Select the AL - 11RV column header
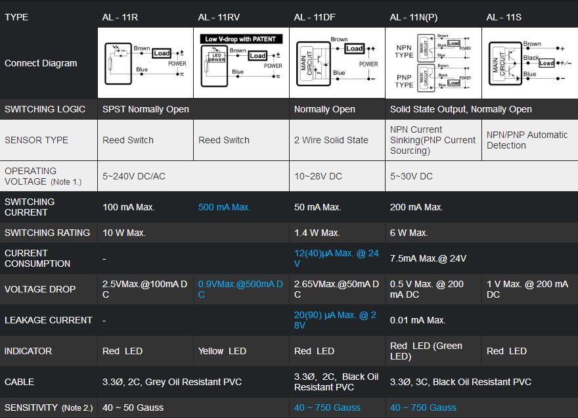Screen dimensions: 578x418 pos(221,17)
